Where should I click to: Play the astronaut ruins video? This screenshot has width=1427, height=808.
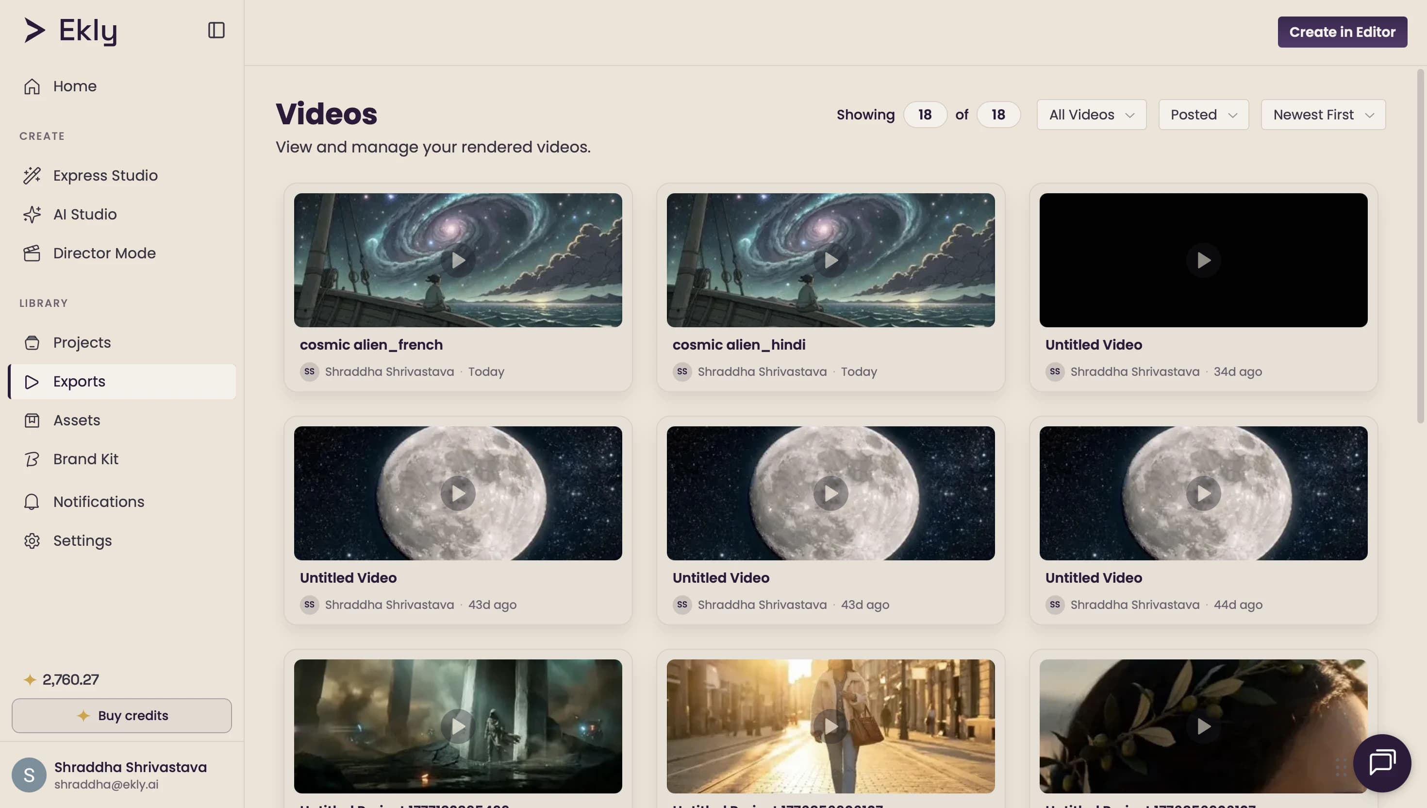pos(458,726)
